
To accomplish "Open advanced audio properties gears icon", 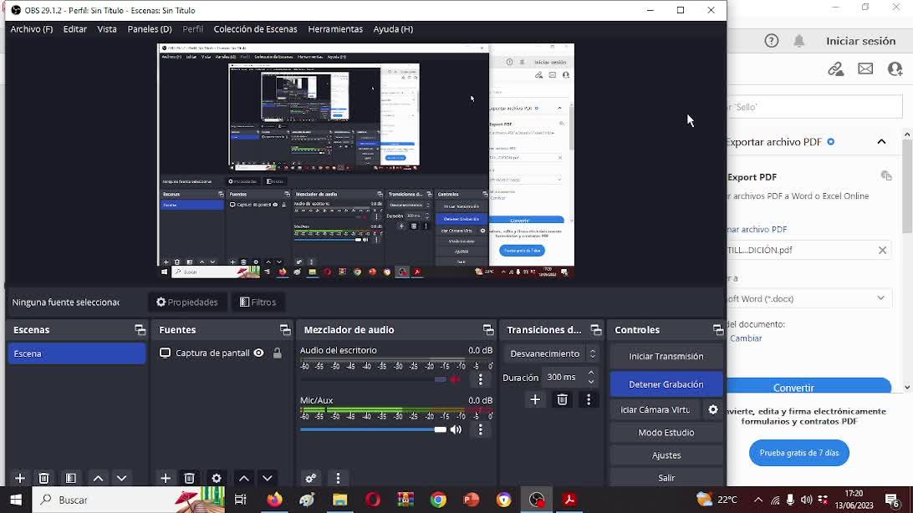I will (311, 478).
